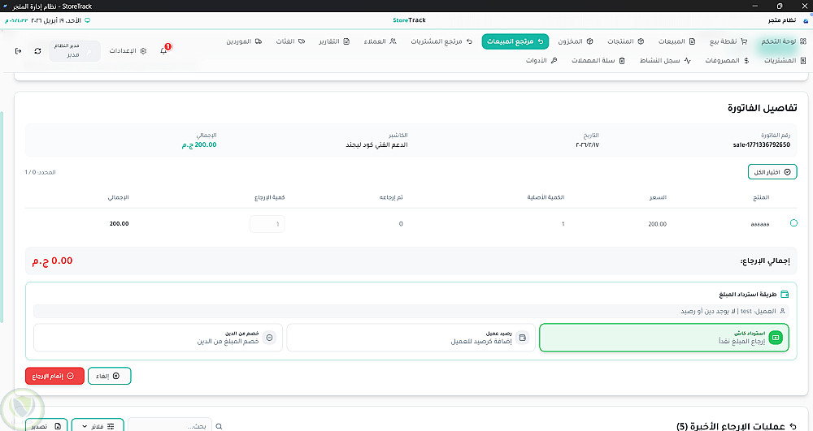Screen dimensions: 813x431
Task: Click the المشتريات purchases icon
Action: [x=803, y=61]
